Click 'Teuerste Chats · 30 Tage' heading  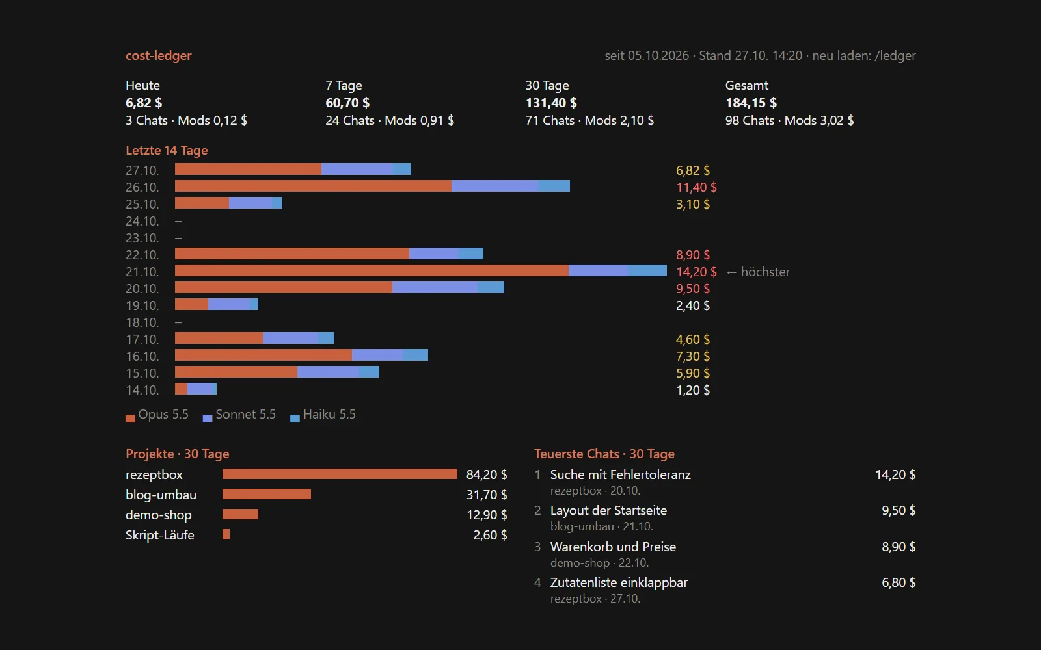(x=604, y=454)
